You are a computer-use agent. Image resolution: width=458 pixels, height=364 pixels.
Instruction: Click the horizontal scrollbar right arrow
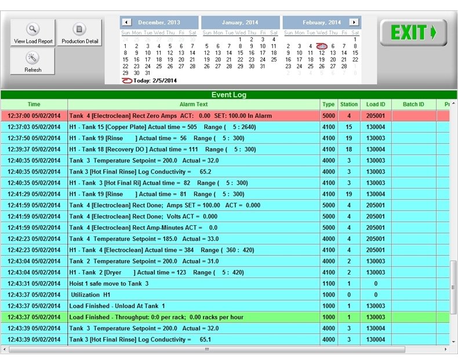(445, 349)
